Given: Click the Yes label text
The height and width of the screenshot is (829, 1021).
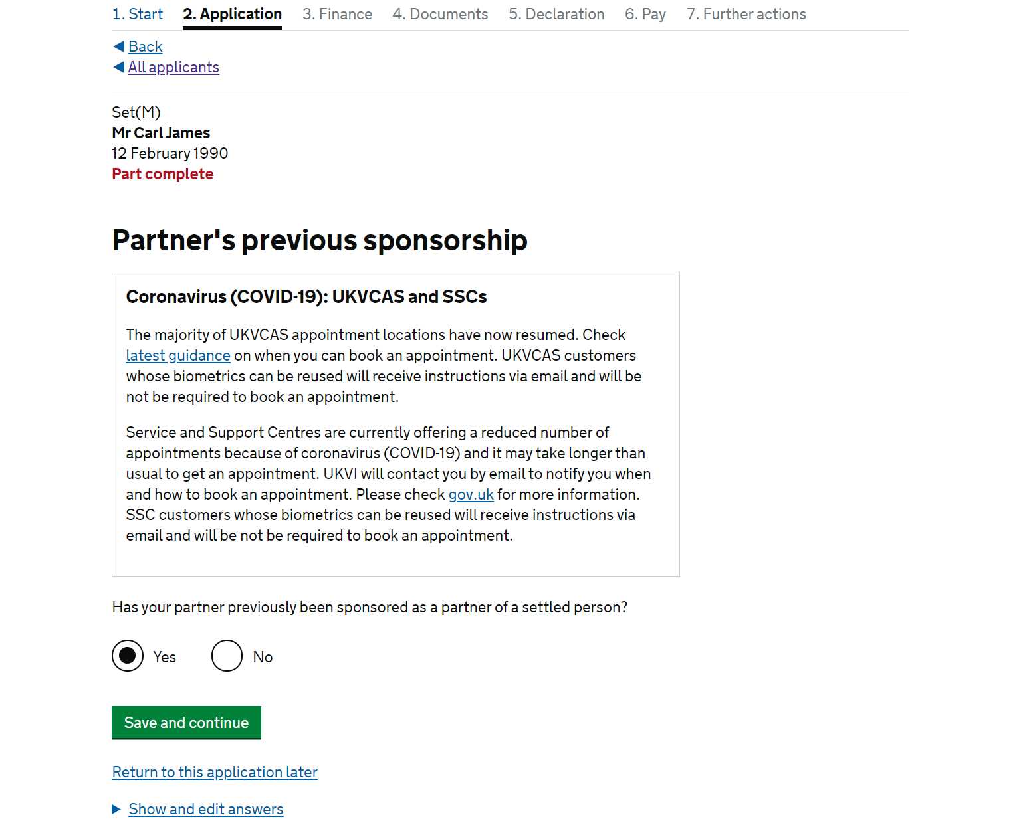Looking at the screenshot, I should pos(165,656).
